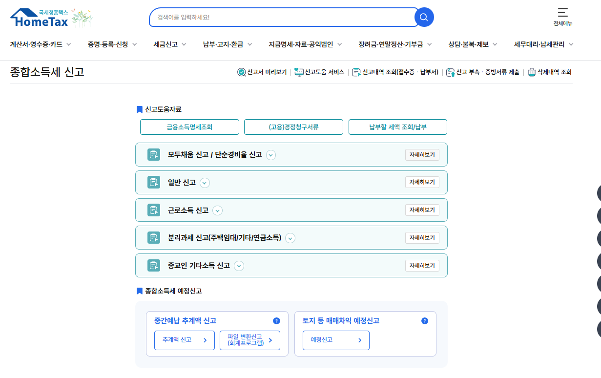This screenshot has height=378, width=601.
Task: Click the 추계액 신고 button
Action: click(184, 340)
